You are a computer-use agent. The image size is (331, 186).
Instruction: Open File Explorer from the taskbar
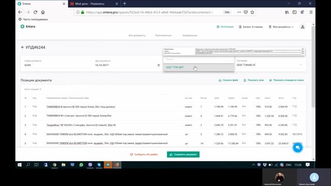[63, 165]
